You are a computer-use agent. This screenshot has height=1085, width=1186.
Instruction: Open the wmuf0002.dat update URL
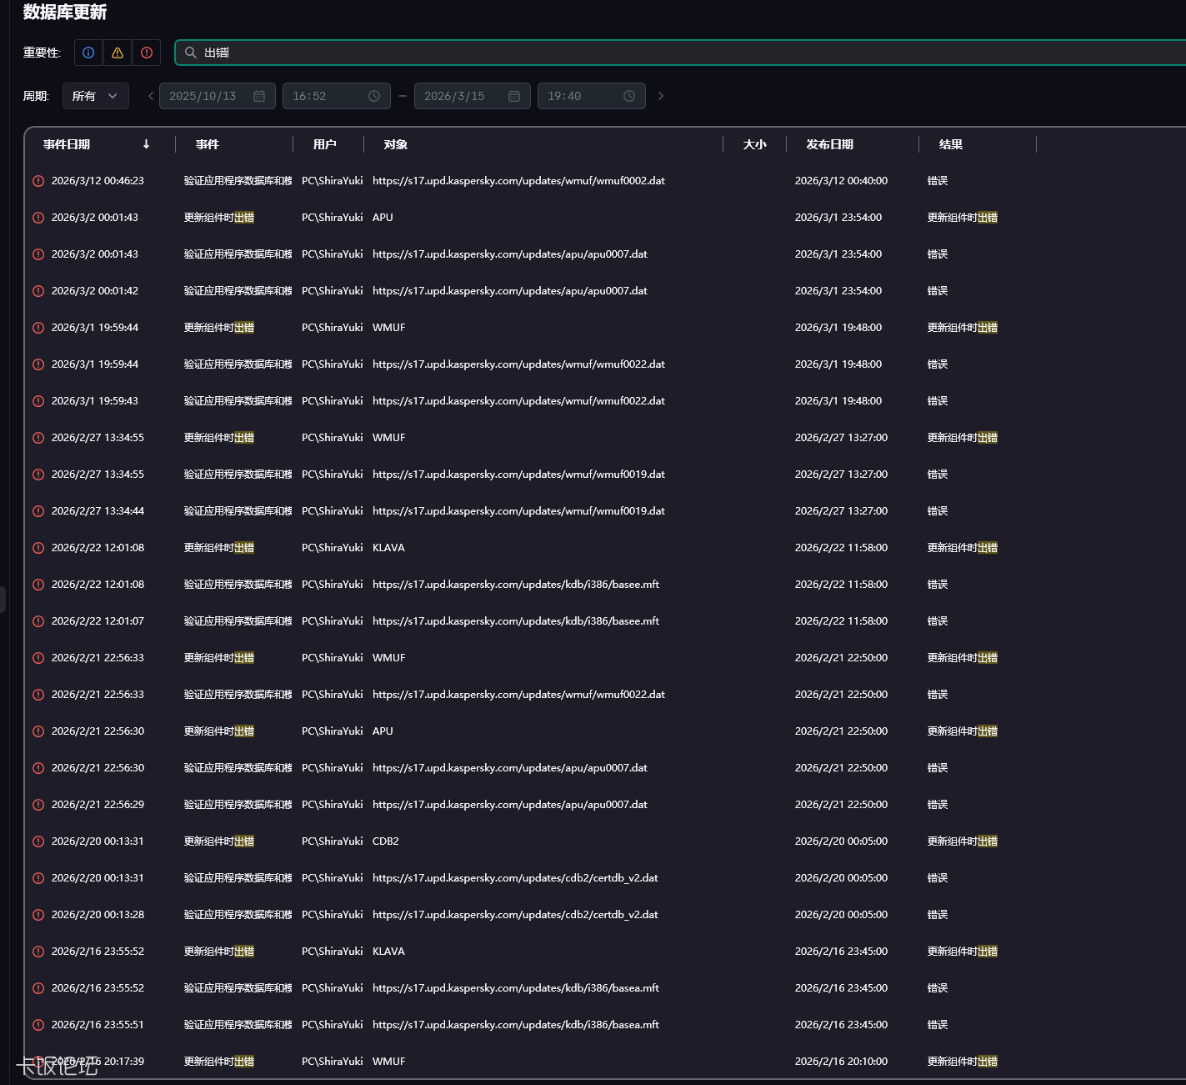click(518, 181)
